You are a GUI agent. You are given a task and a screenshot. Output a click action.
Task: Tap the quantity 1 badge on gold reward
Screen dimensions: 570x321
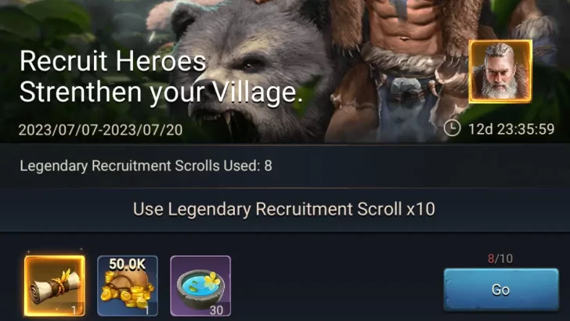147,311
